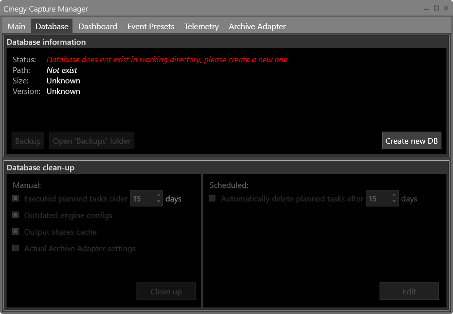Increase the scheduled deletion days value
Viewport: 453px width, 314px height.
tap(395, 195)
